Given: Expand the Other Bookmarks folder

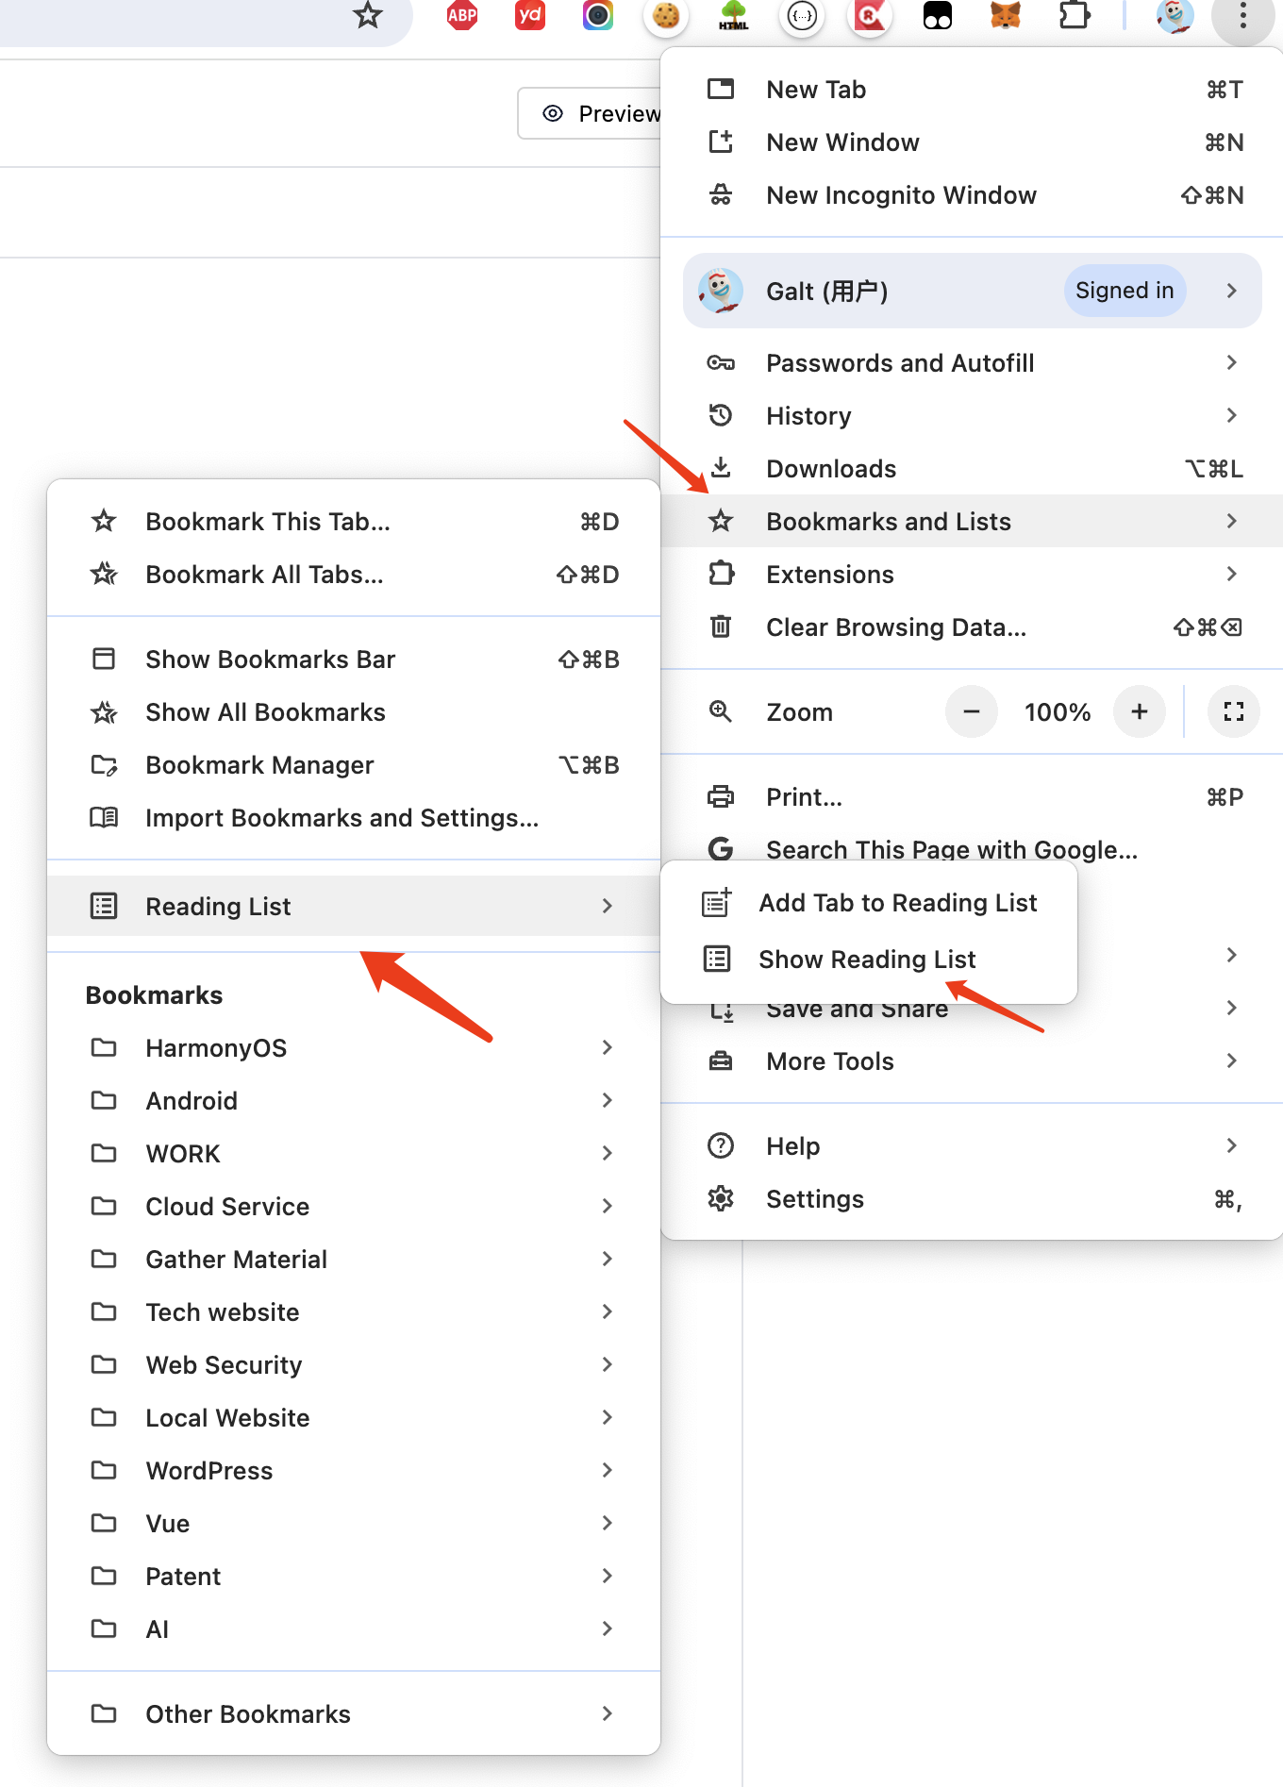Looking at the screenshot, I should (x=248, y=1714).
